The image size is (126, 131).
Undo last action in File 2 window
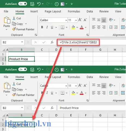pyautogui.click(x=39, y=70)
